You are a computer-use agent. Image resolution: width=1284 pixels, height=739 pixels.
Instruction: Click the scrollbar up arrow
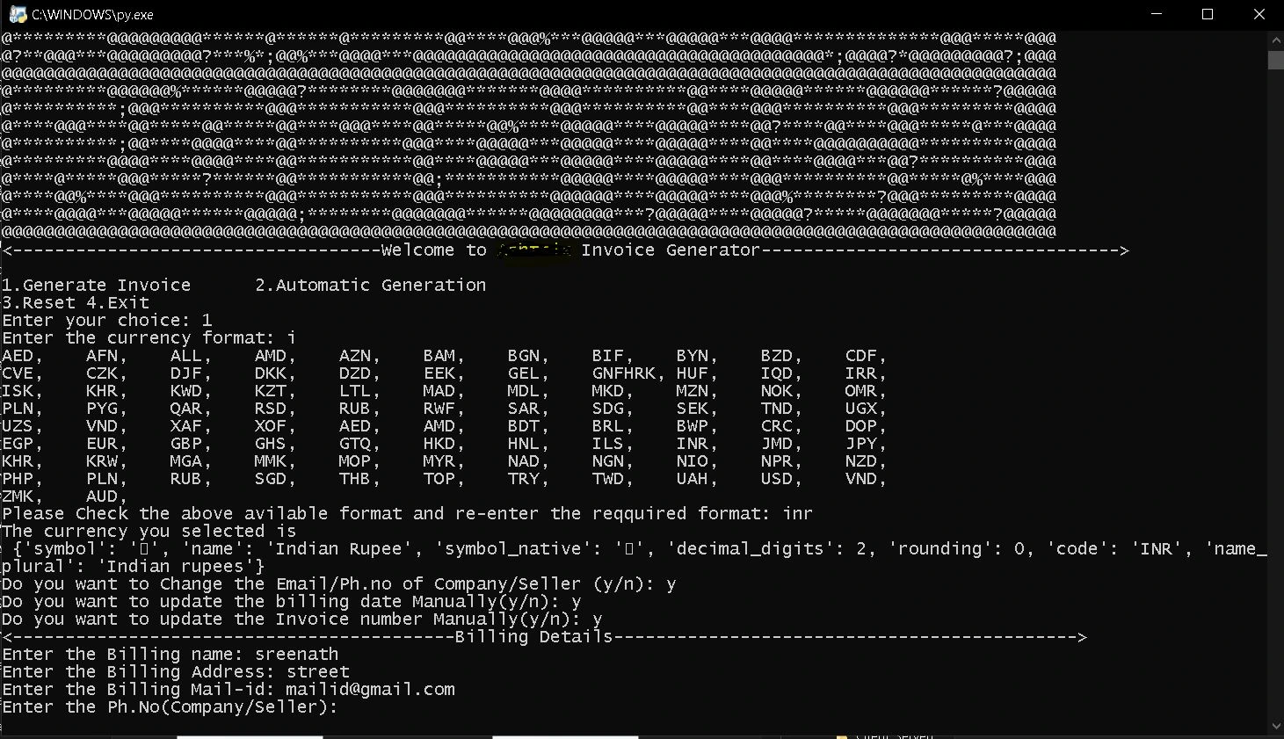[x=1275, y=40]
